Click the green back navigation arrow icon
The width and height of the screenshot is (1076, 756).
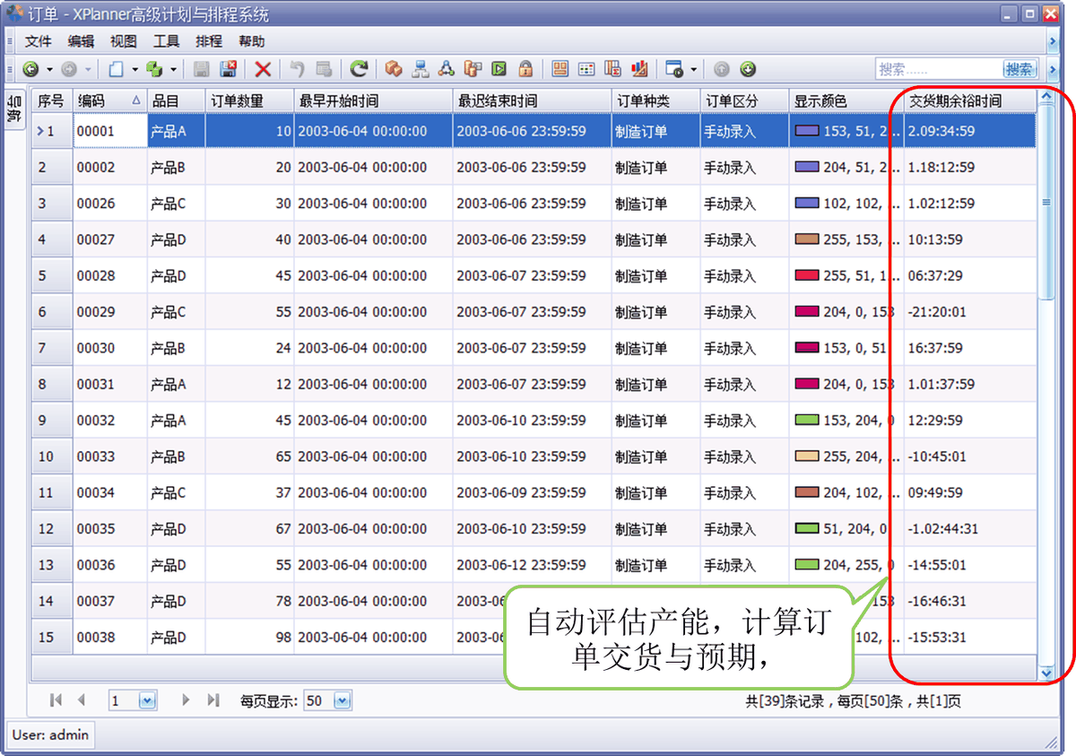[x=30, y=69]
